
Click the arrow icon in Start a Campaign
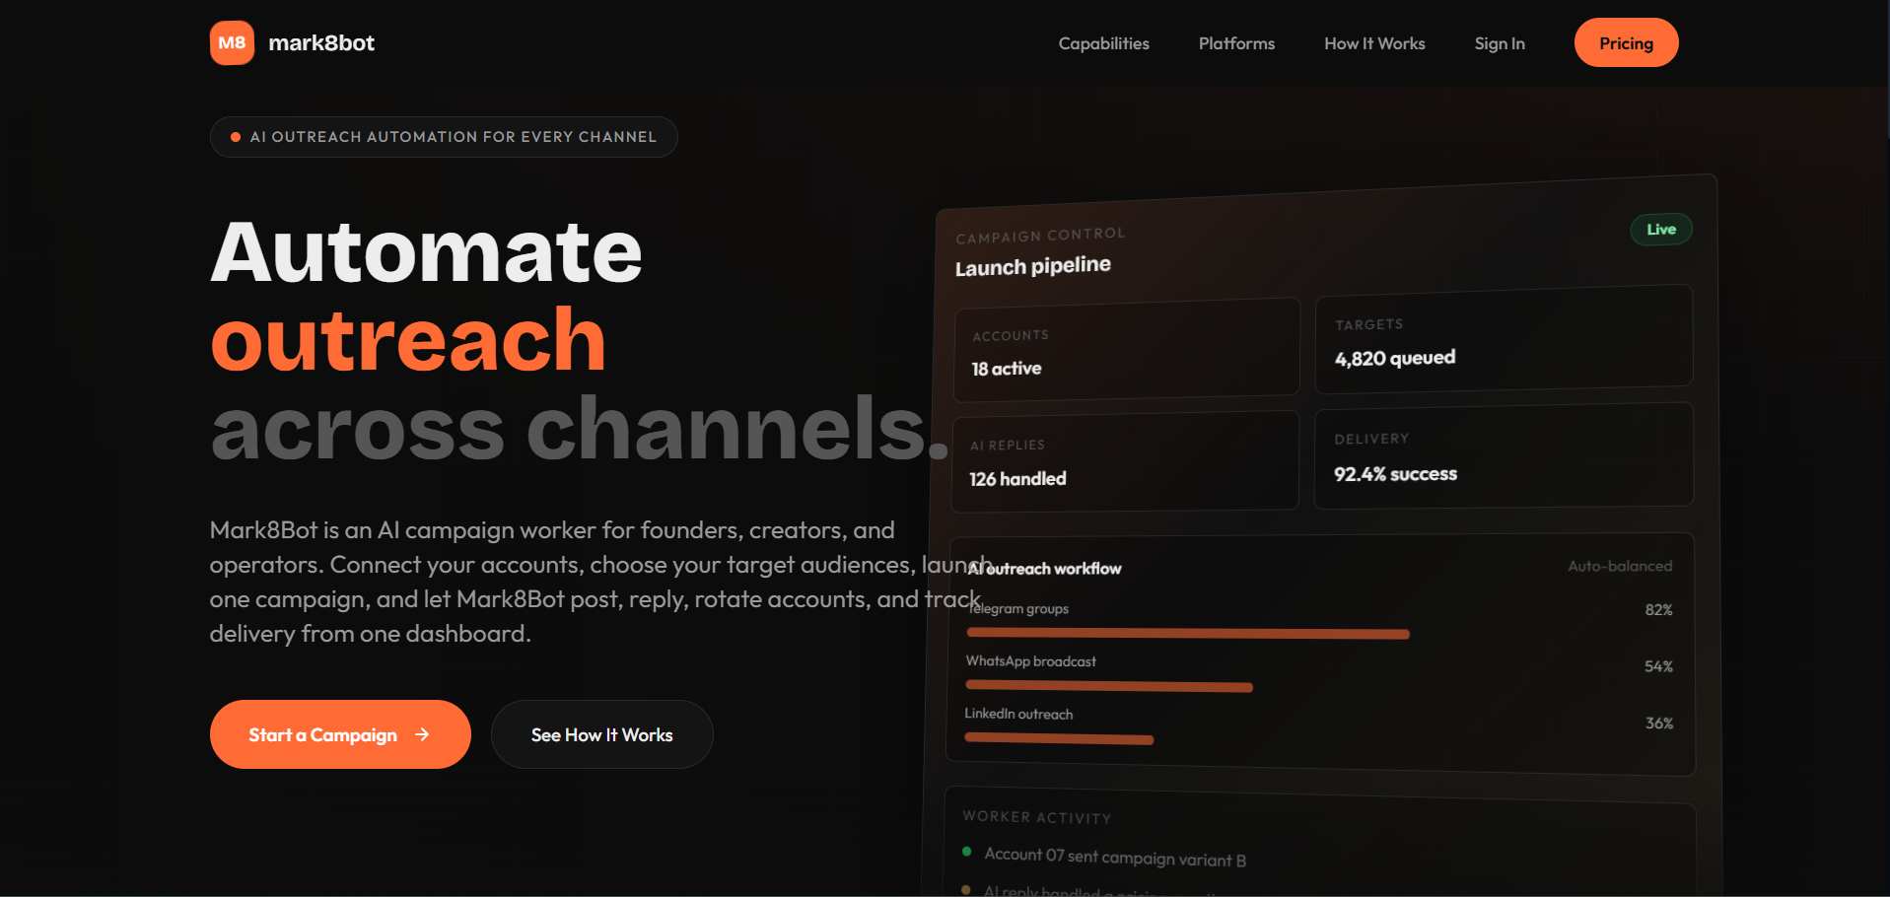(422, 734)
